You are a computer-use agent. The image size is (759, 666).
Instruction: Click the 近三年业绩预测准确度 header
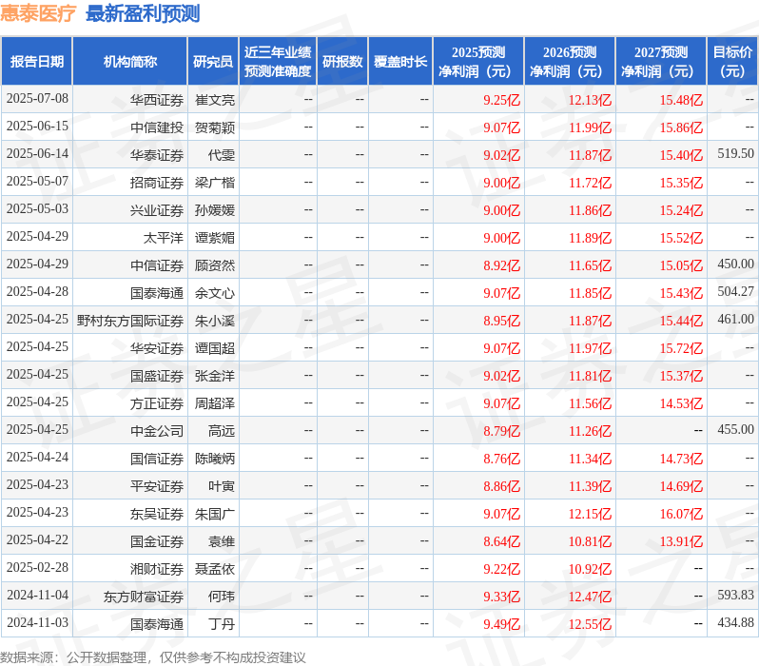278,62
